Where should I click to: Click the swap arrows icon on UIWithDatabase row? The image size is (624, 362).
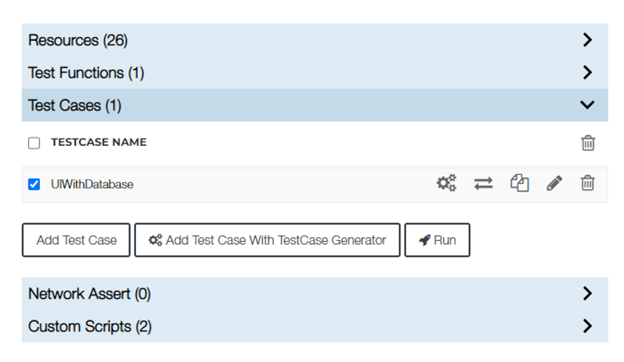point(483,184)
